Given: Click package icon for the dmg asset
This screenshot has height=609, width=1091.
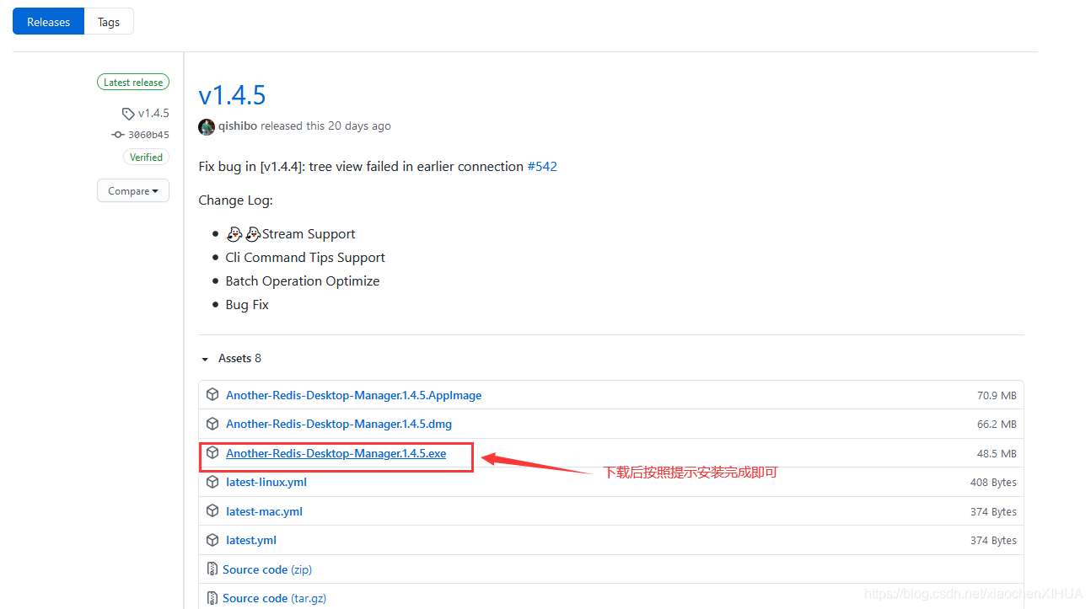Looking at the screenshot, I should tap(212, 423).
